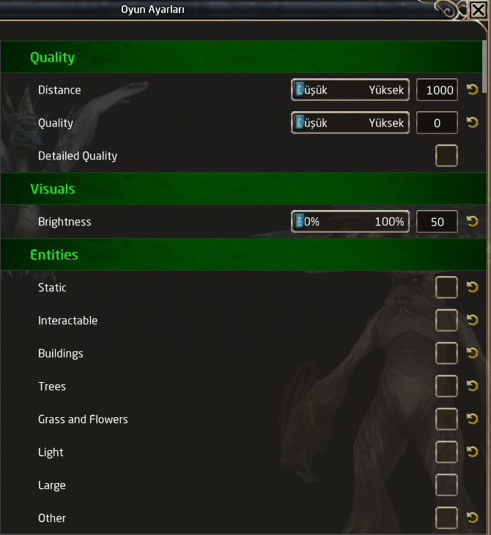
Task: Toggle the Large entities checkbox
Action: 446,485
